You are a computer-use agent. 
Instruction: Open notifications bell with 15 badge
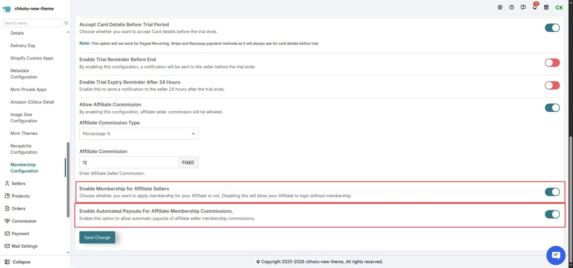tap(535, 7)
